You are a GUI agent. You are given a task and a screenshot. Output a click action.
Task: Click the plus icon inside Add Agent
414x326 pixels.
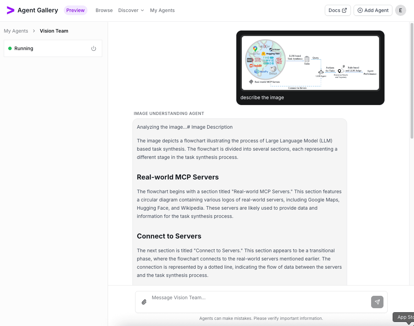pos(360,10)
